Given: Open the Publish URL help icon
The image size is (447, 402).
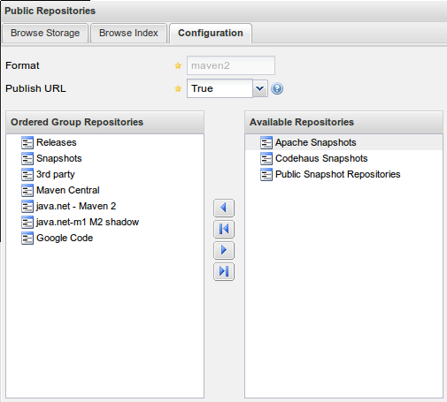Looking at the screenshot, I should 277,88.
